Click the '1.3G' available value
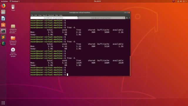This screenshot has height=106, width=188. [x=121, y=47]
